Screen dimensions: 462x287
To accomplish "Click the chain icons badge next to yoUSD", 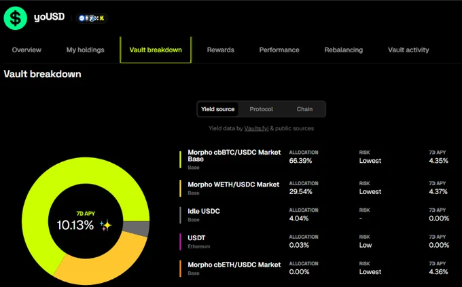I will point(92,18).
